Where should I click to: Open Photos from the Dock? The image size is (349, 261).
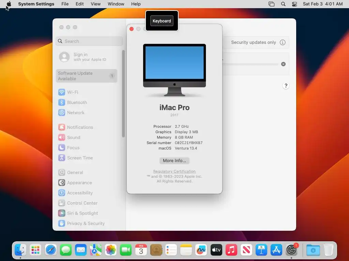(111, 250)
